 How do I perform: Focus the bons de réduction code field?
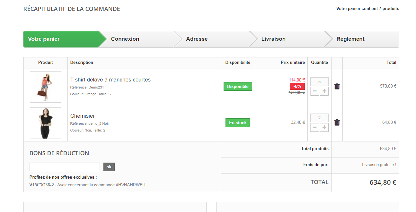[65, 167]
